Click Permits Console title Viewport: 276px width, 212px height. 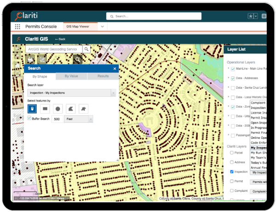coord(41,27)
